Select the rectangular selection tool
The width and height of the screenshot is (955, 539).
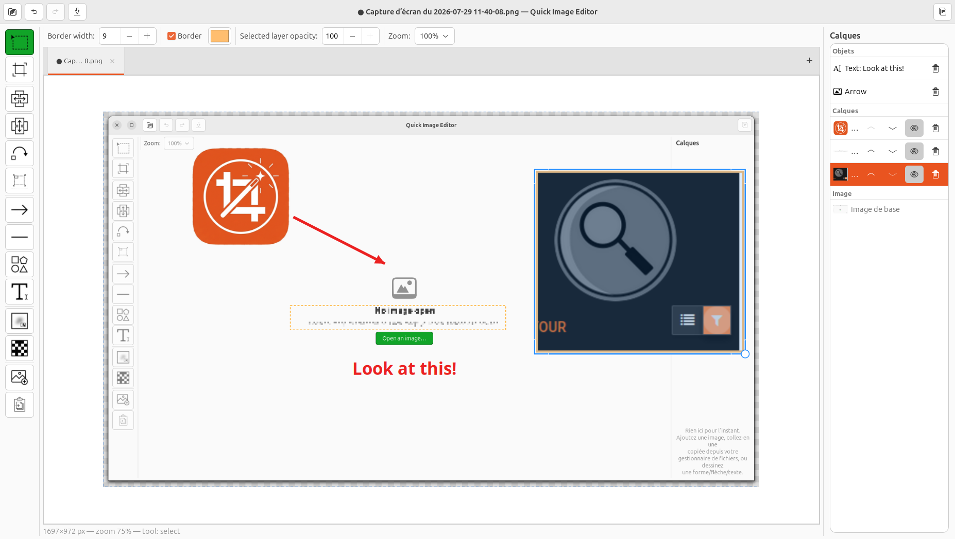pyautogui.click(x=20, y=42)
